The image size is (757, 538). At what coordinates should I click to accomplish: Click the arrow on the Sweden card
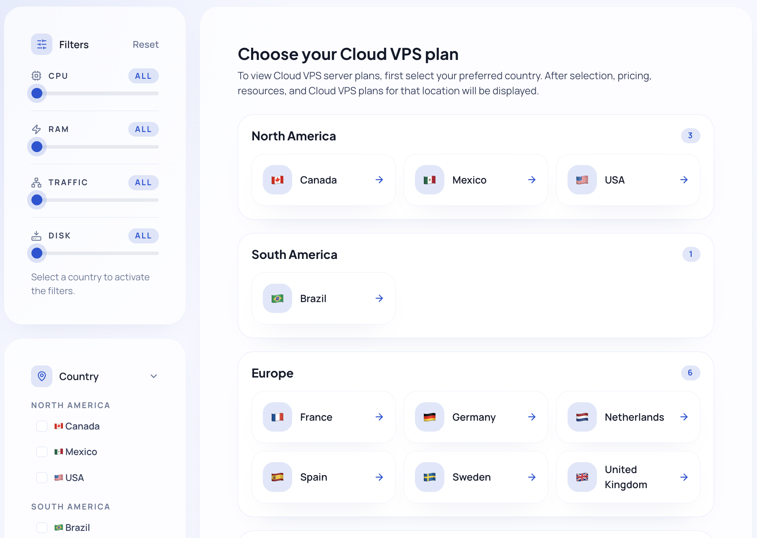click(532, 477)
